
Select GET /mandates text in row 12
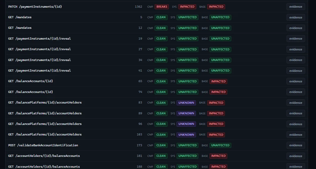pyautogui.click(x=20, y=28)
